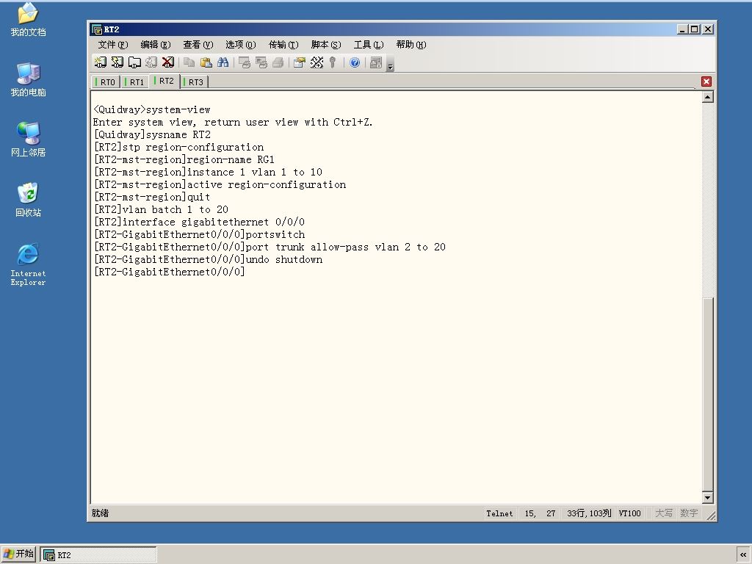Switch to the RT3 session tab
This screenshot has height=564, width=752.
tap(194, 82)
